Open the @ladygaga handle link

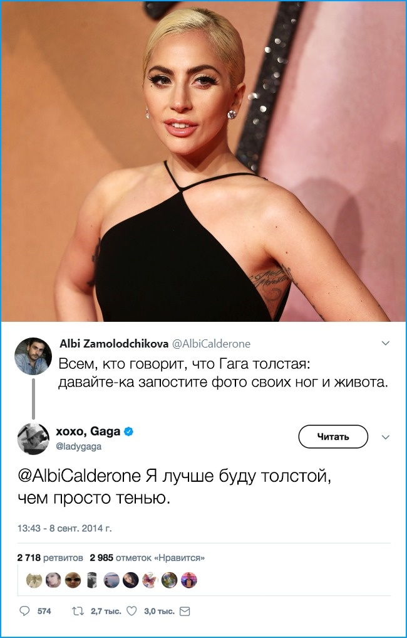(78, 447)
